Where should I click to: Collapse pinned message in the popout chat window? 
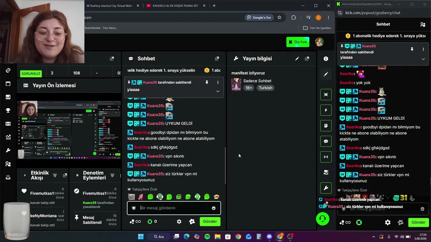pos(423,59)
